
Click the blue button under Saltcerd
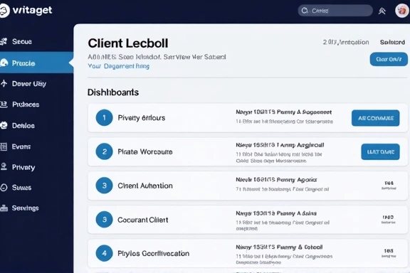click(389, 59)
